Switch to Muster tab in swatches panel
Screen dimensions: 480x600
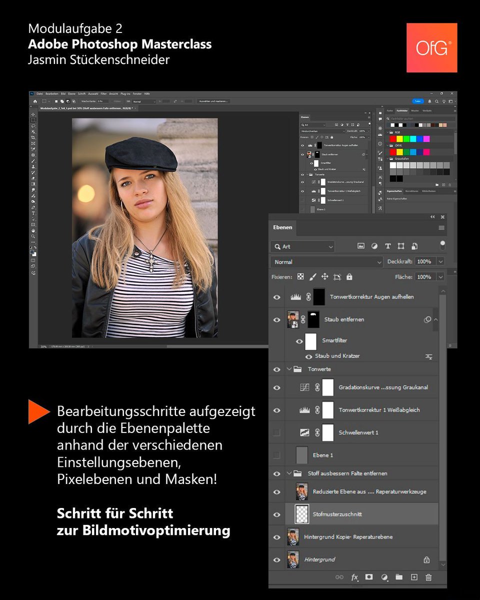point(414,110)
